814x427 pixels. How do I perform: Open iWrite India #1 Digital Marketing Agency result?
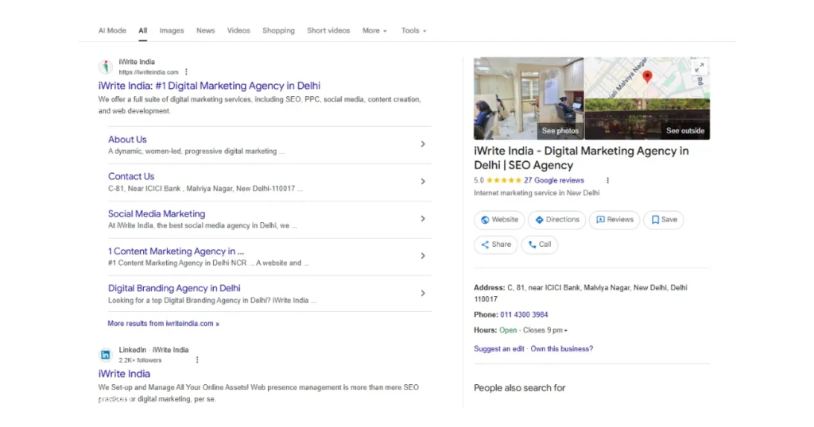(209, 86)
